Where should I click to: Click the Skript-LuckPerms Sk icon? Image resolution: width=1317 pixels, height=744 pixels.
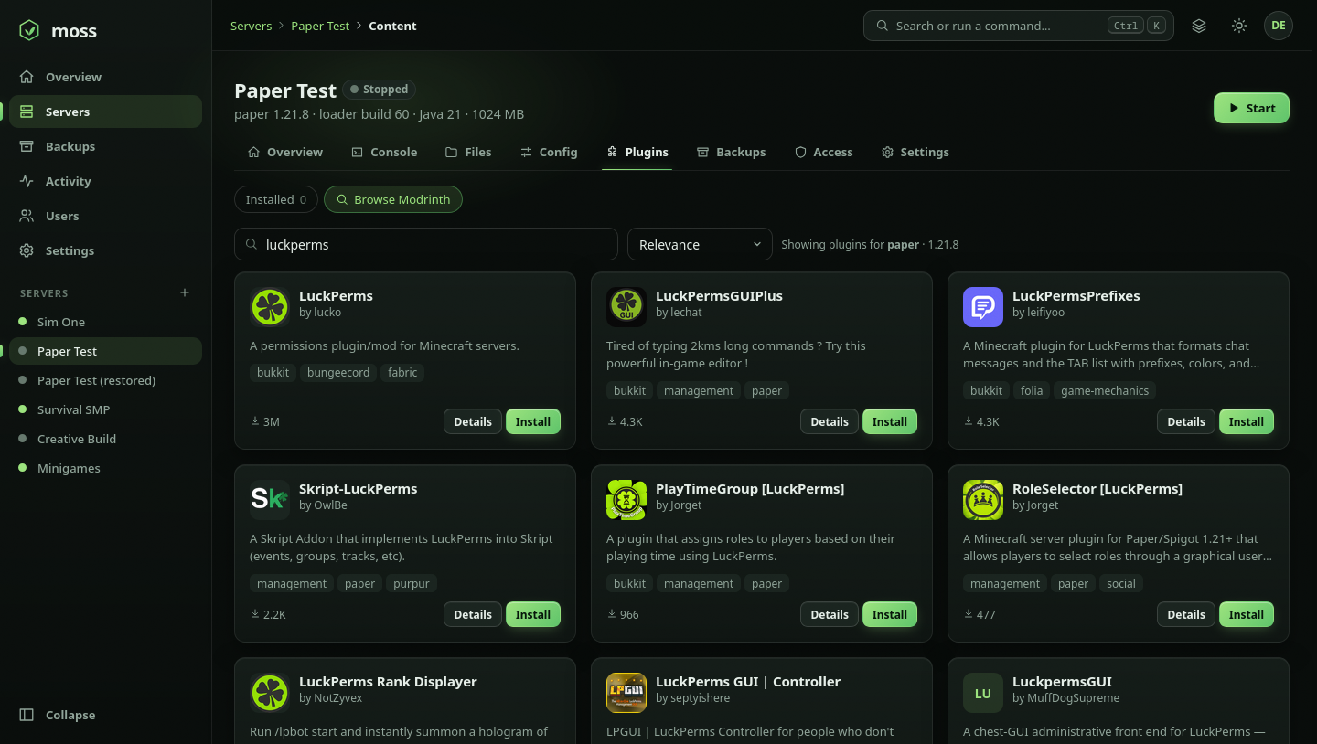[x=269, y=500]
